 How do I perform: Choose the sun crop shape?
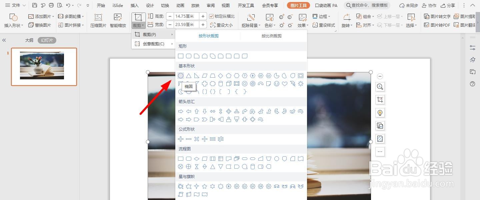coord(301,84)
